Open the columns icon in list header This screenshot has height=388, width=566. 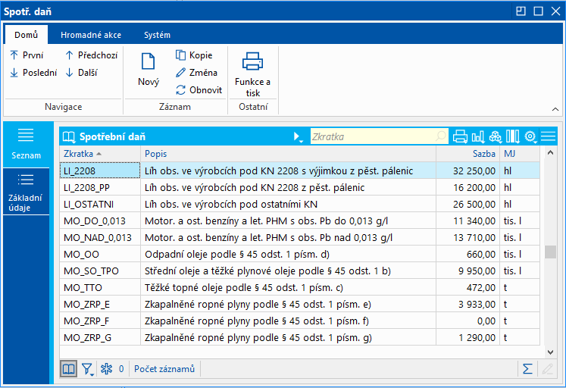pos(513,136)
